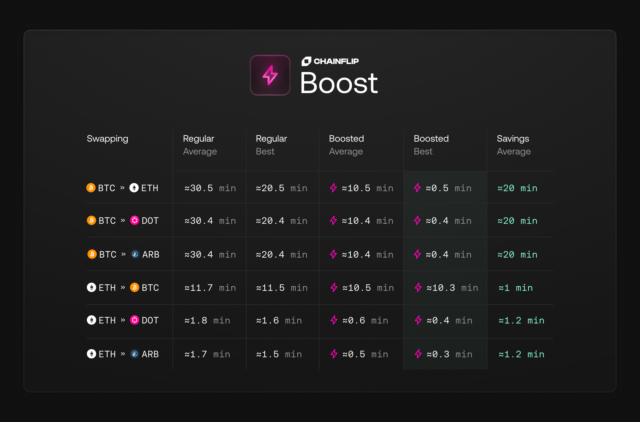Click the double-arrow between ETH and DOT

(123, 321)
